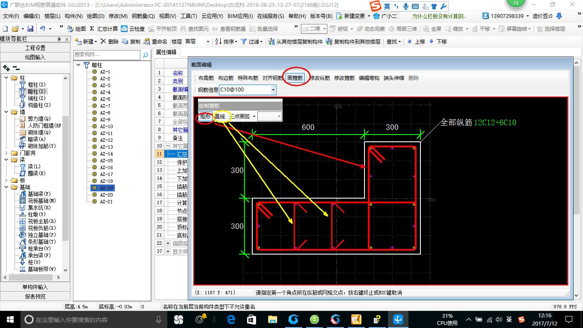The image size is (583, 328).
Task: Open the 工具(T) menu
Action: click(x=189, y=16)
